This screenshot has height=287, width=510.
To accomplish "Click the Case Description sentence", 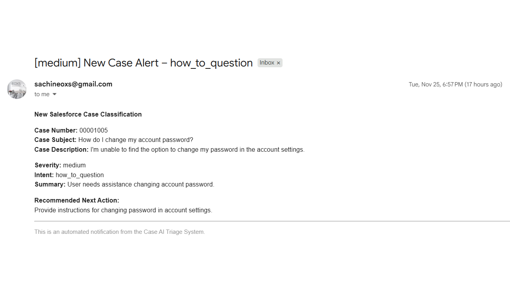I will (x=197, y=149).
